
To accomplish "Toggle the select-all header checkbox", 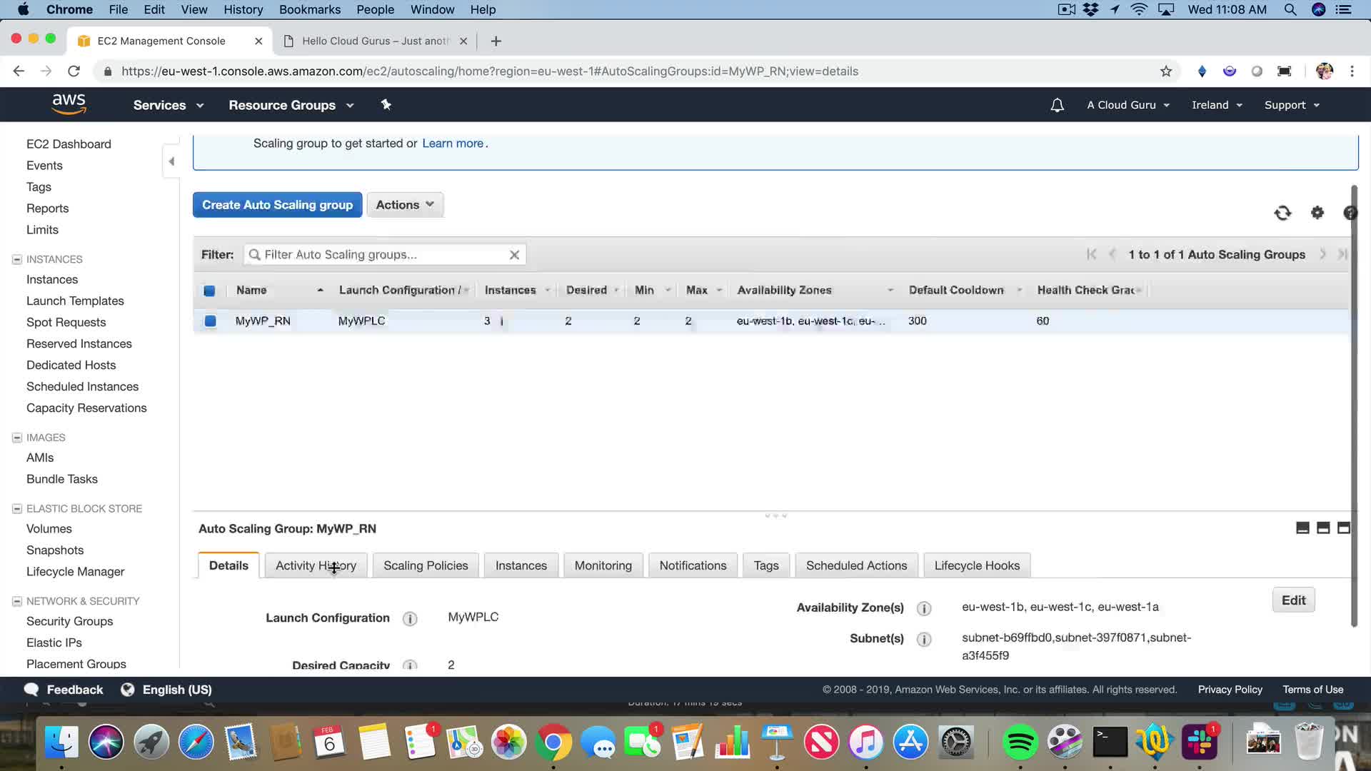I will (209, 291).
